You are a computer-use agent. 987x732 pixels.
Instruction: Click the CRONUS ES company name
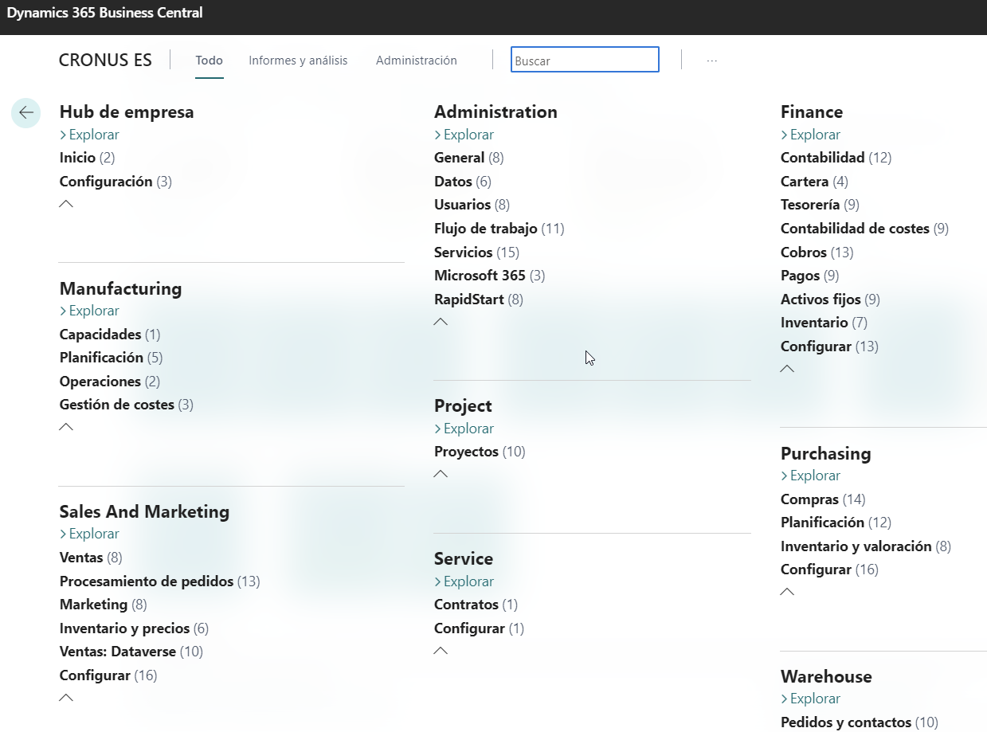[x=105, y=61]
